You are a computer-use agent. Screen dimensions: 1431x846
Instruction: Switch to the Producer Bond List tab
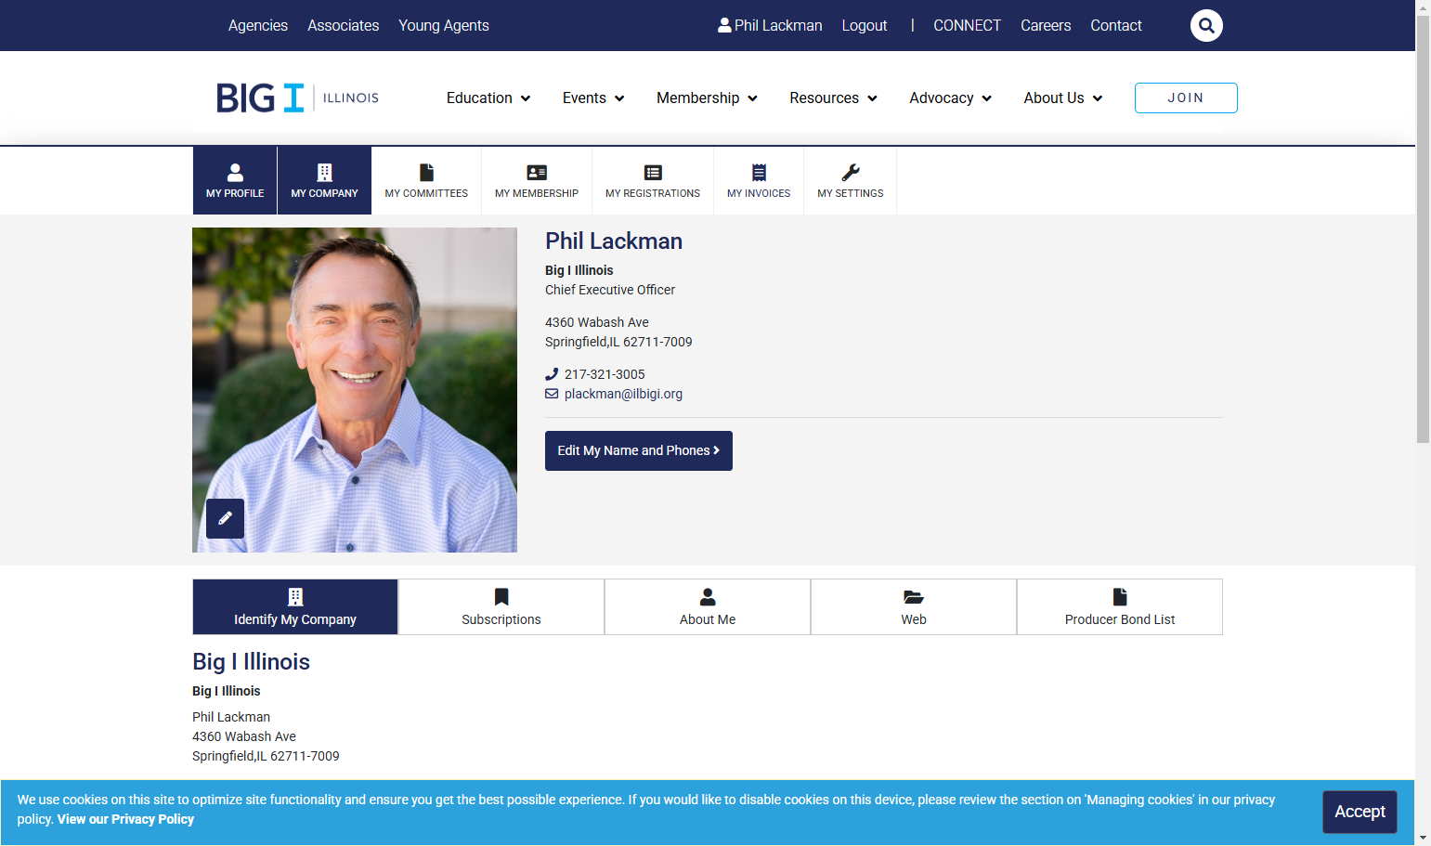pos(1120,607)
